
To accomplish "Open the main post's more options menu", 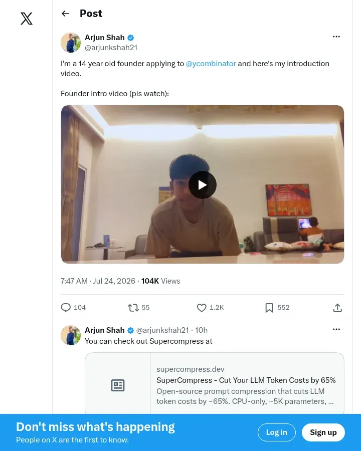I will 336,37.
